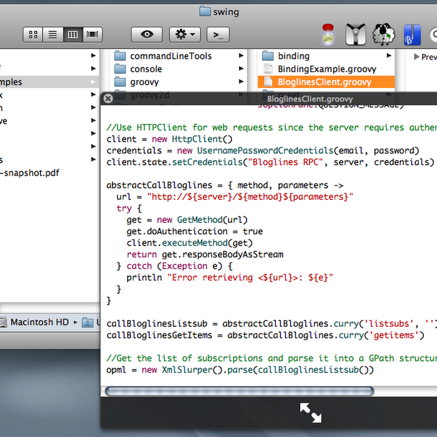
Task: Open the swing folder title icon
Action: pyautogui.click(x=205, y=11)
